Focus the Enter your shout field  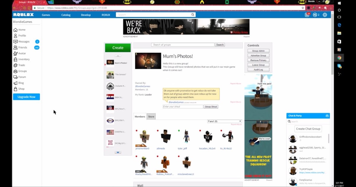[x=183, y=107]
